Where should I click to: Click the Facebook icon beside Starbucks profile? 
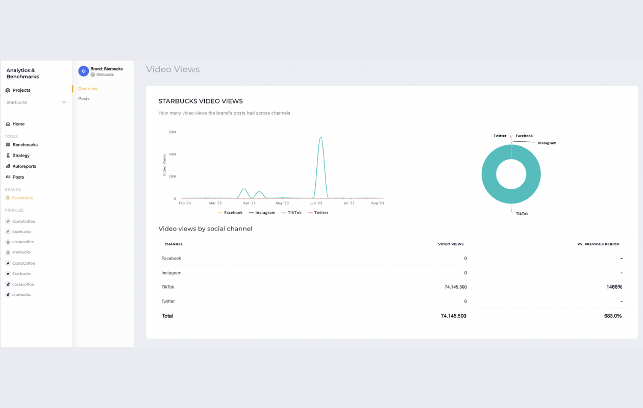pos(8,232)
